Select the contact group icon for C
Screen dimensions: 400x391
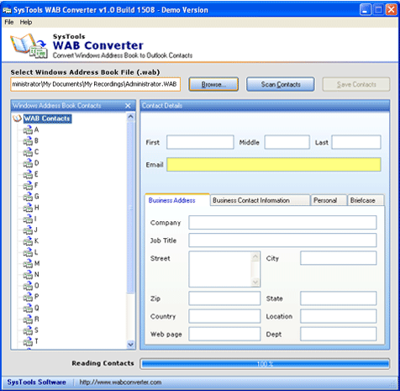point(28,152)
